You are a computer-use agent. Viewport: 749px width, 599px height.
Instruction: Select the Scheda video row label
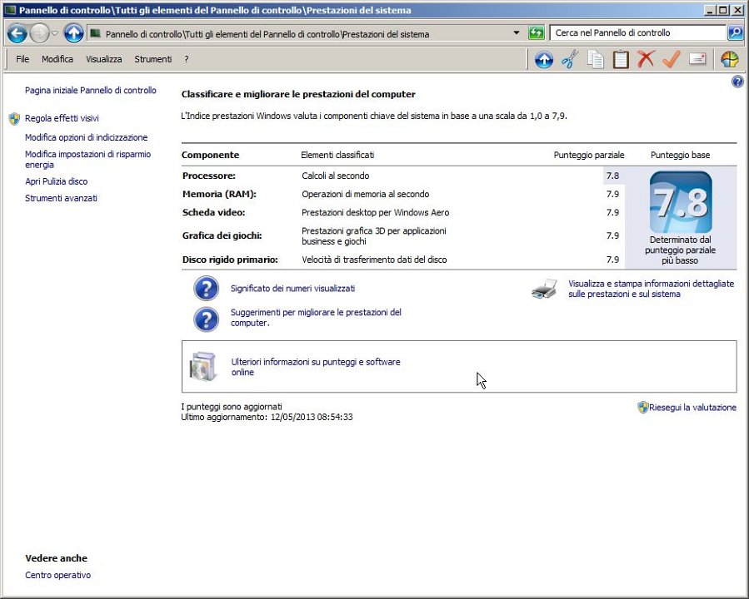(213, 212)
